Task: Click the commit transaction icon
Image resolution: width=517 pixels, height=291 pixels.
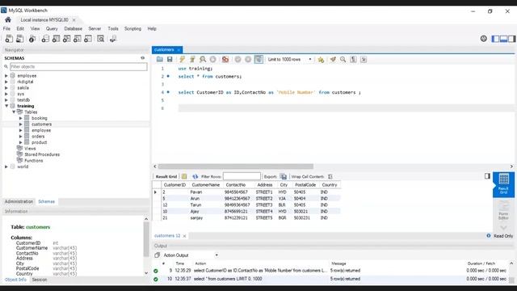Action: click(237, 59)
